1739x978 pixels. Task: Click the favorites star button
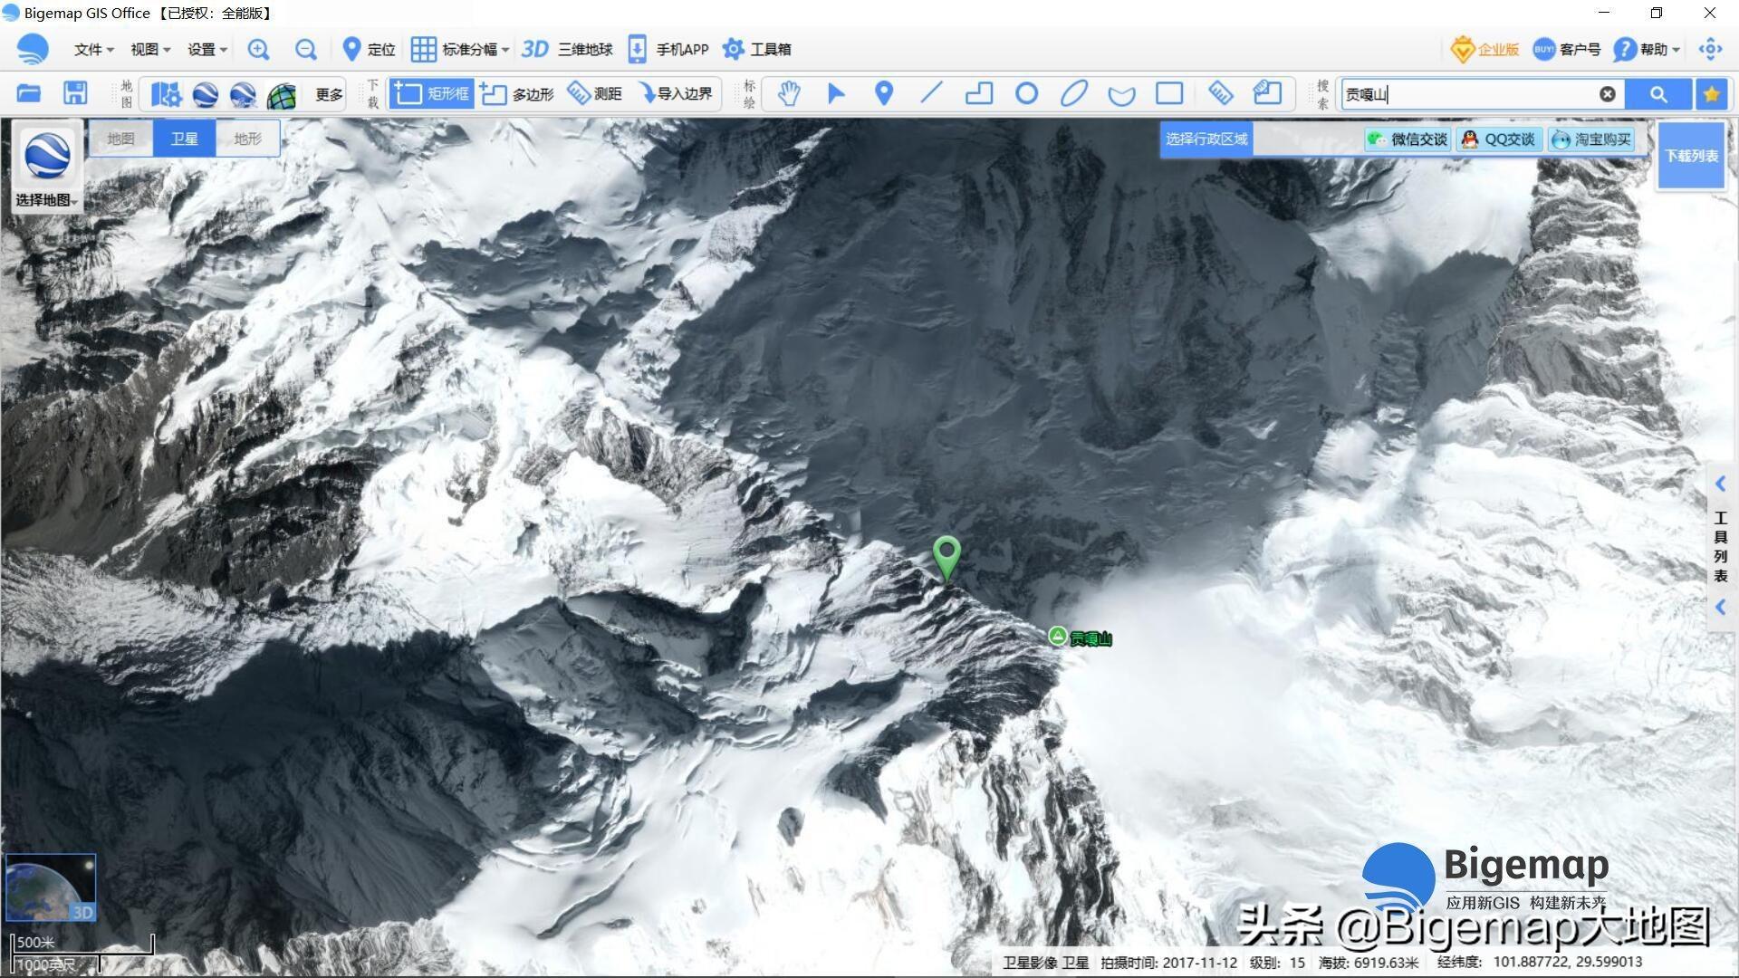pyautogui.click(x=1711, y=94)
